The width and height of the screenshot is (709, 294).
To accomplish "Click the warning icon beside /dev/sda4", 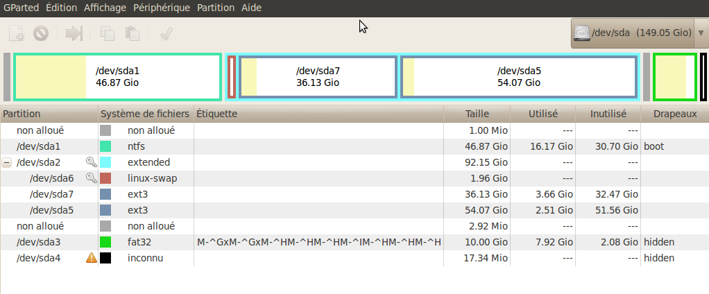I will [x=92, y=258].
